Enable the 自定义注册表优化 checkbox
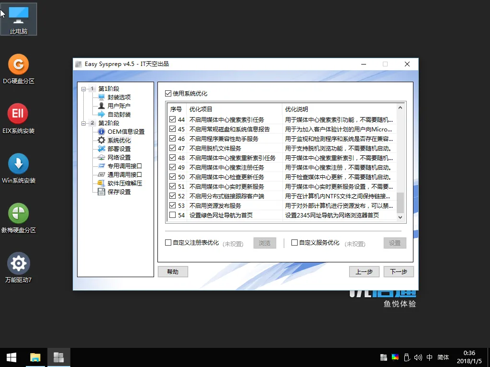The image size is (490, 367). 168,242
